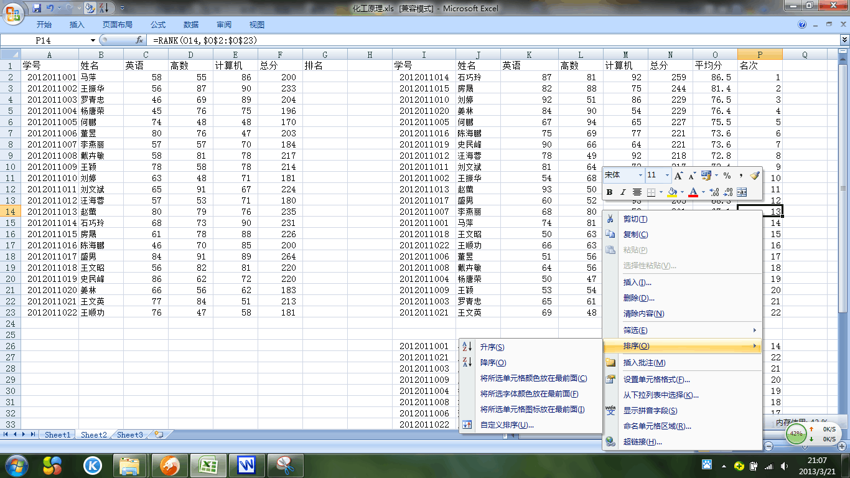Choose 超链接(H)... from the context menu
The image size is (850, 478).
[x=682, y=442]
